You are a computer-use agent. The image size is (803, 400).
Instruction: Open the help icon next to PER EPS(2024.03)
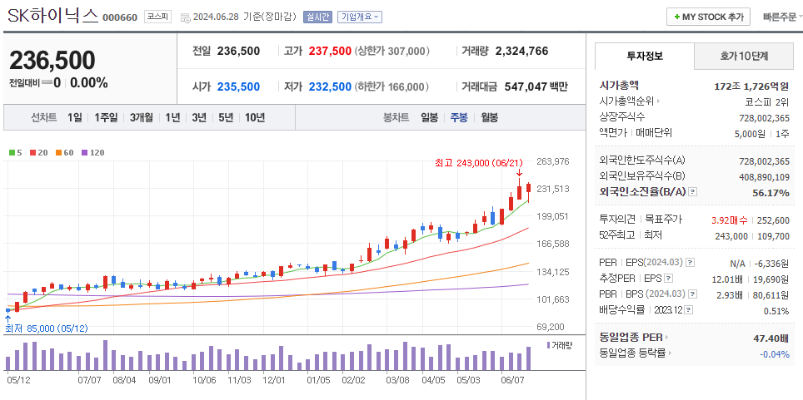(x=691, y=263)
